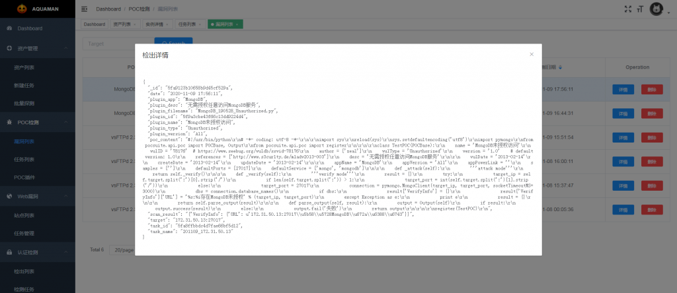
Task: Click the 检出详情 dialog title
Action: tap(155, 55)
